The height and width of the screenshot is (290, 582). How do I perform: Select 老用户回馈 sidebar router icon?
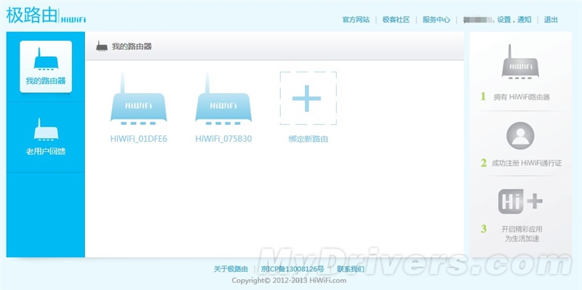click(x=46, y=129)
